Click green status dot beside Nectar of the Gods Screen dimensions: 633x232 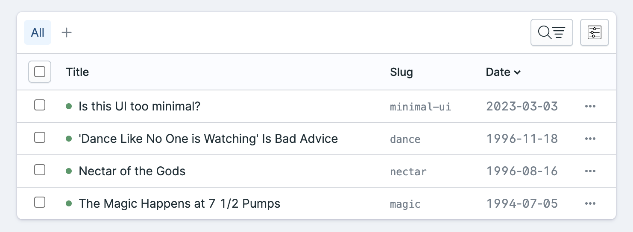69,171
